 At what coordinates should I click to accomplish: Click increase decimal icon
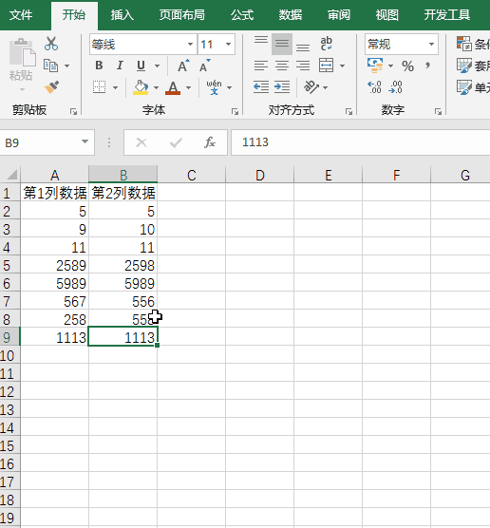[374, 87]
